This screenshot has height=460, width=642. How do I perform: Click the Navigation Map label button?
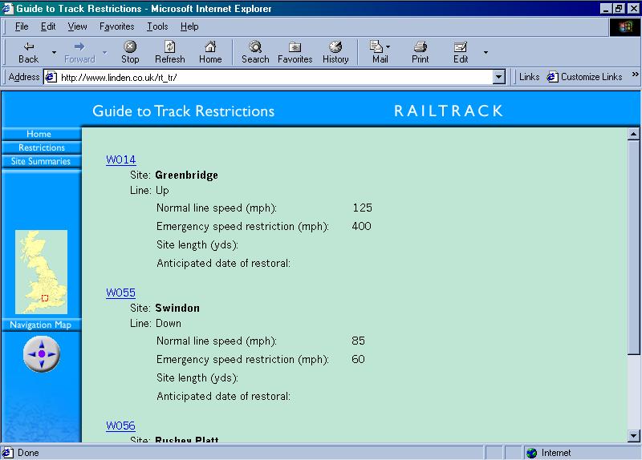tap(42, 325)
